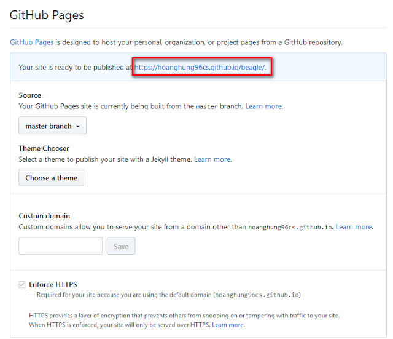
Task: Click the "master" code text in Source description
Action: click(206, 107)
